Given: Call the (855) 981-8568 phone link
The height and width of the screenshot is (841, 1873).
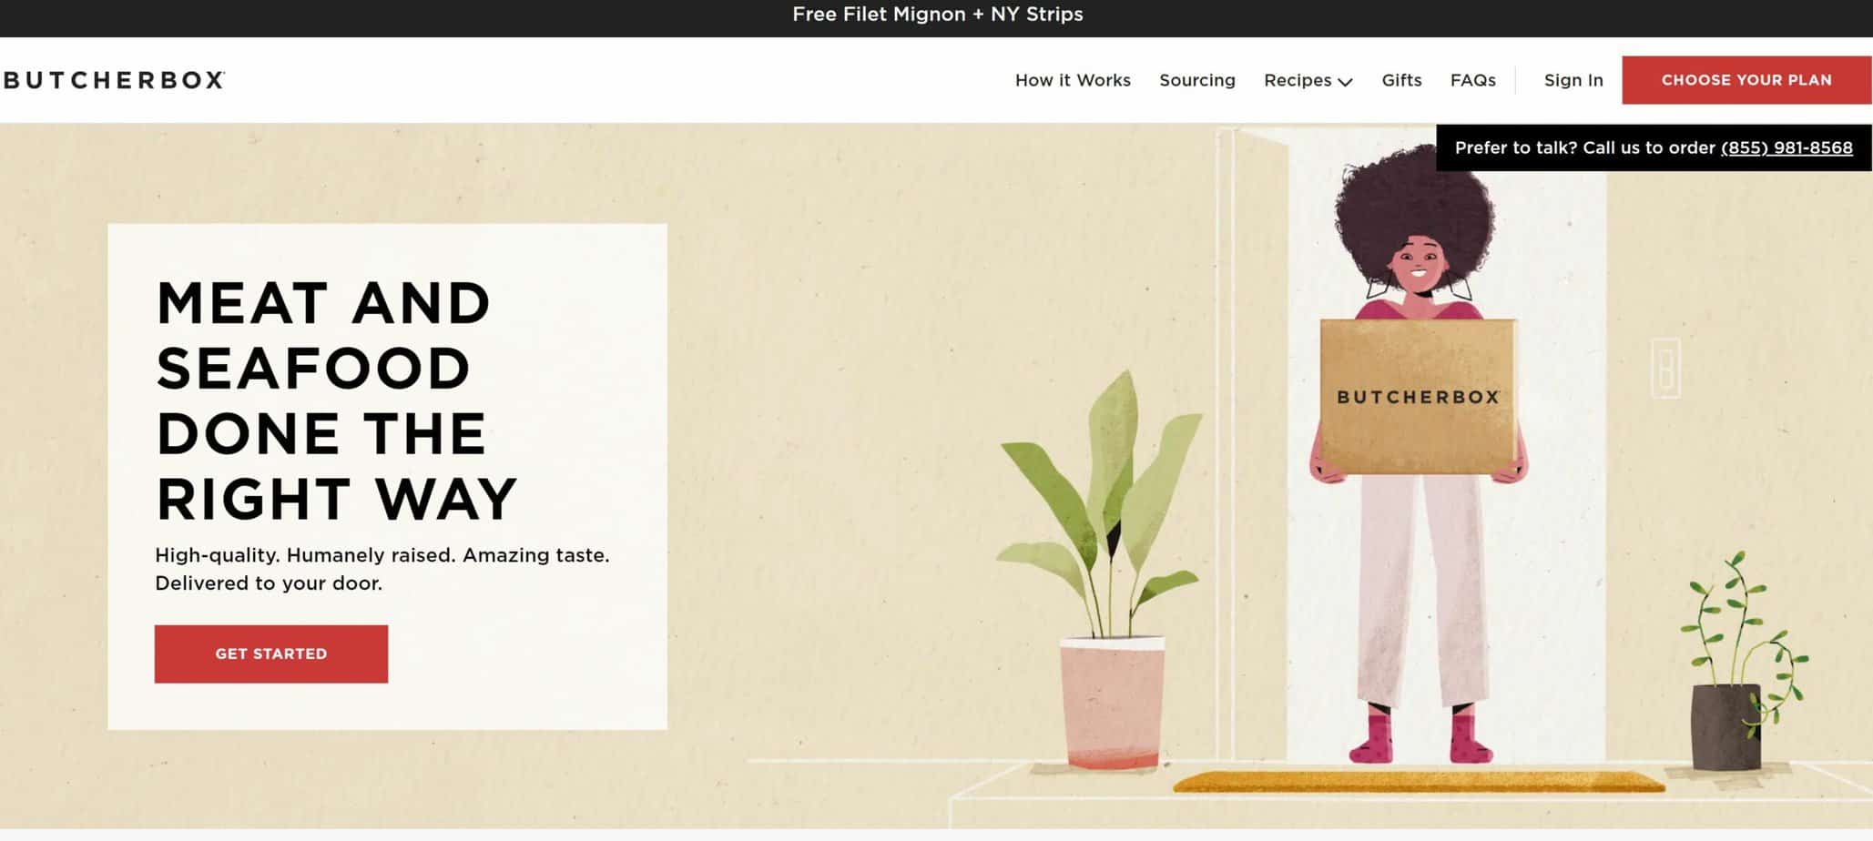Looking at the screenshot, I should point(1786,147).
